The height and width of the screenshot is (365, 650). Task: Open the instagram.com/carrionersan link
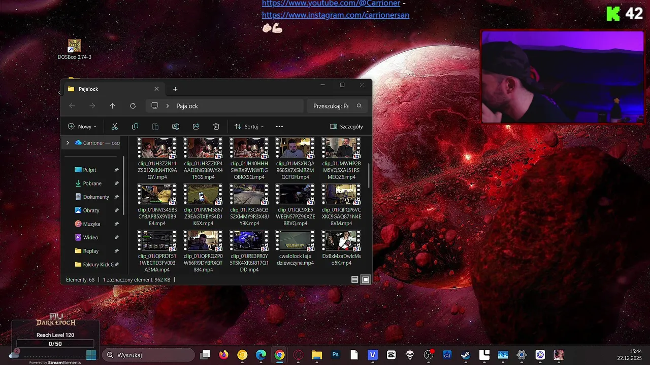(x=336, y=15)
